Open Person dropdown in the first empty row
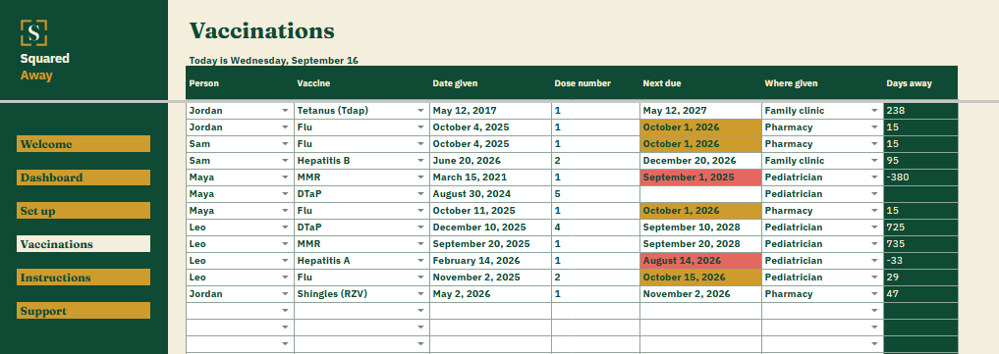The width and height of the screenshot is (999, 354). click(x=285, y=311)
